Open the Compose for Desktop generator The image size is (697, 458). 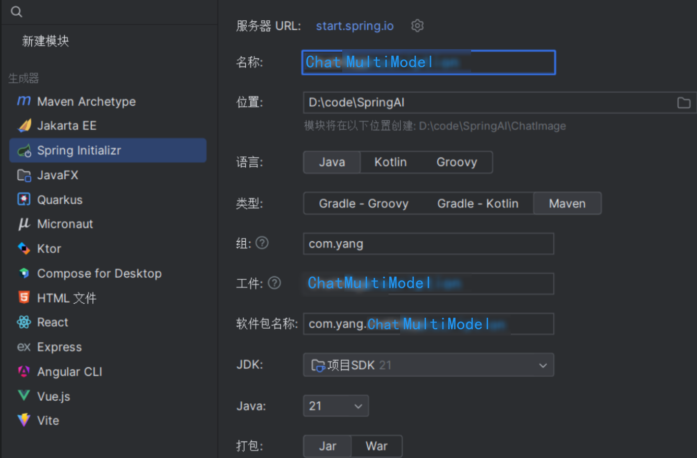coord(108,273)
